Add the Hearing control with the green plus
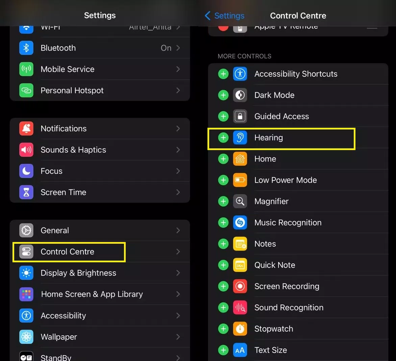This screenshot has height=361, width=396. tap(223, 138)
